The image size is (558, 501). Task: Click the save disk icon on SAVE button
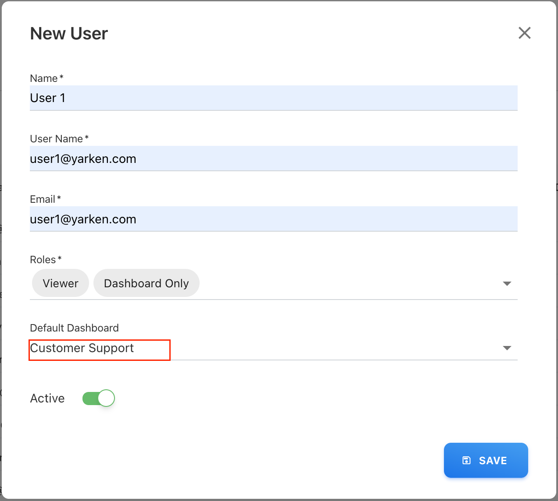(x=466, y=460)
